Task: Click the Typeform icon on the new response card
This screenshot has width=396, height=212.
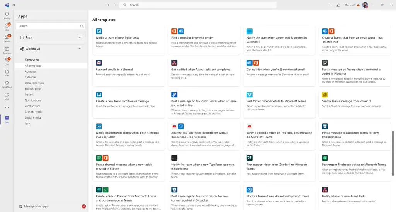Action: (174, 158)
